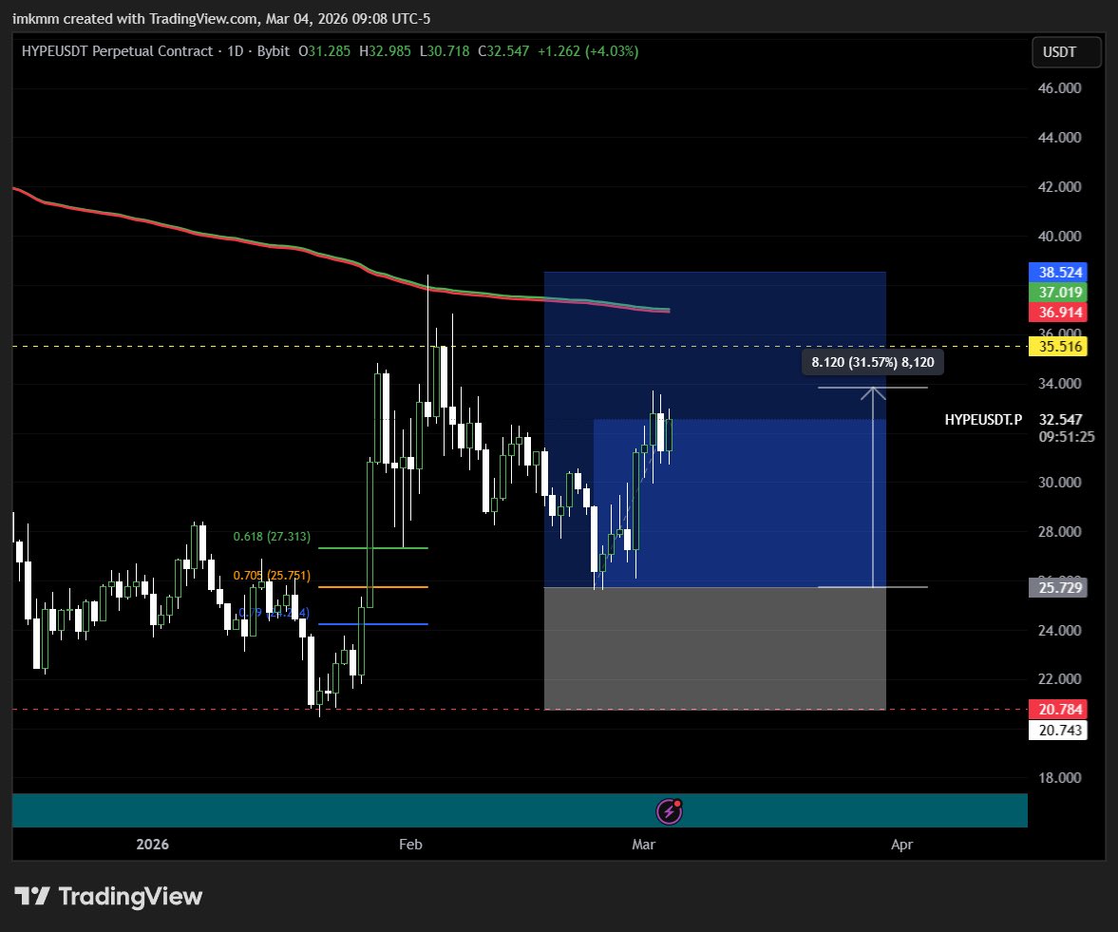Select the red 36.914 price label
The image size is (1118, 932).
[1058, 313]
